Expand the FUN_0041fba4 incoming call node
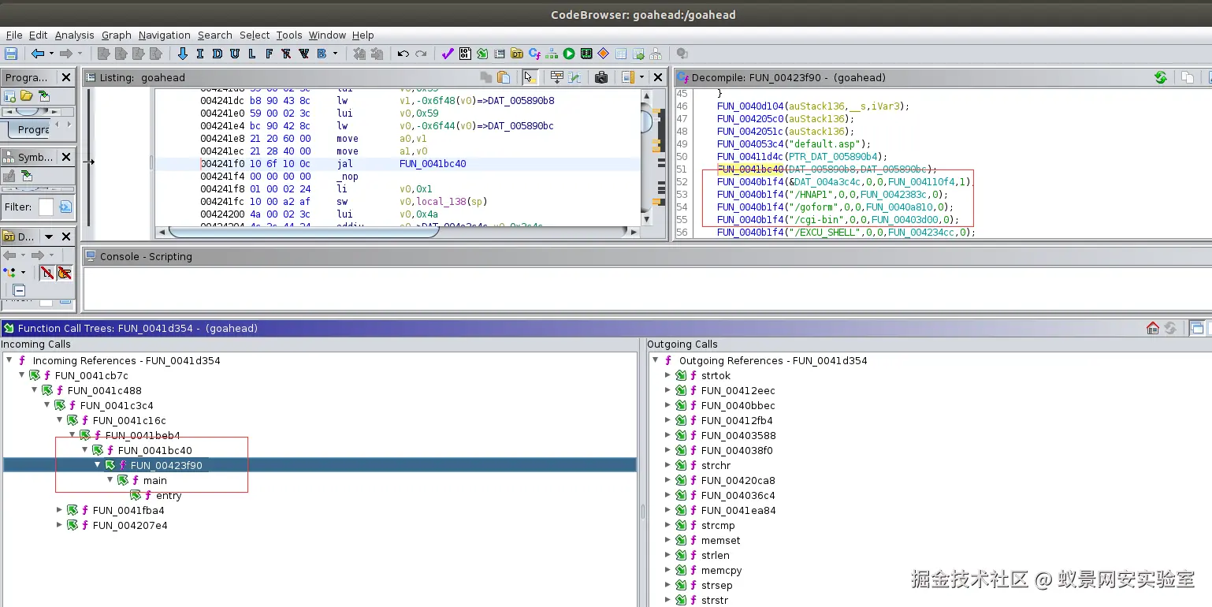This screenshot has width=1212, height=607. tap(60, 510)
